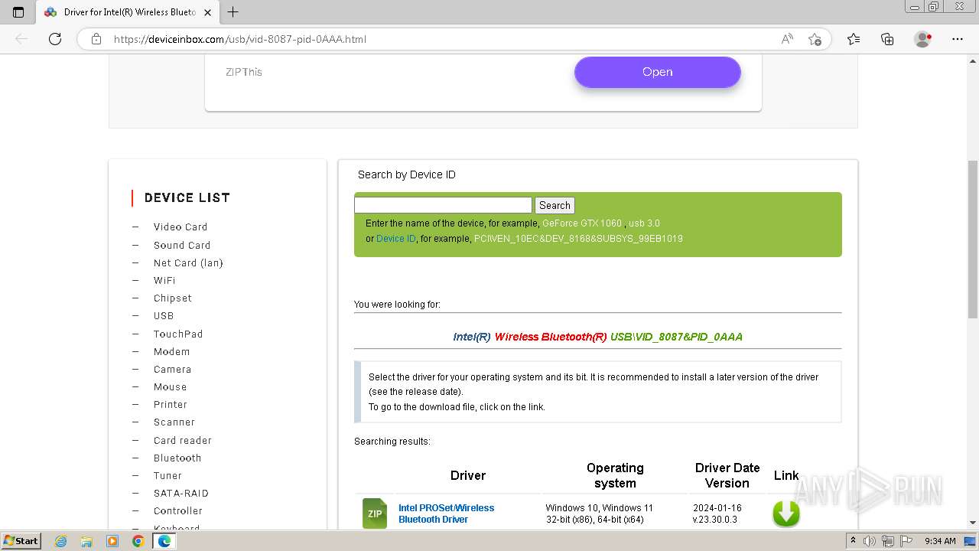The image size is (979, 551).
Task: Click the Search button
Action: tap(555, 205)
